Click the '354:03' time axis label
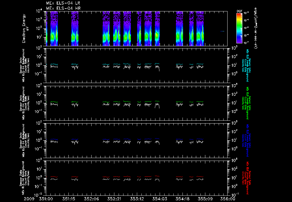The image size is (292, 202). (x=160, y=199)
